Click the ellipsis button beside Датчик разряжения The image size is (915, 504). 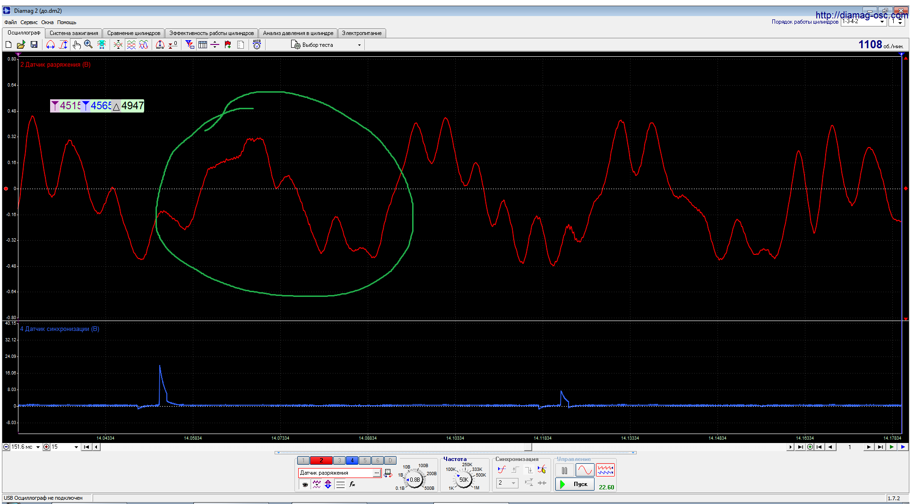click(x=377, y=473)
